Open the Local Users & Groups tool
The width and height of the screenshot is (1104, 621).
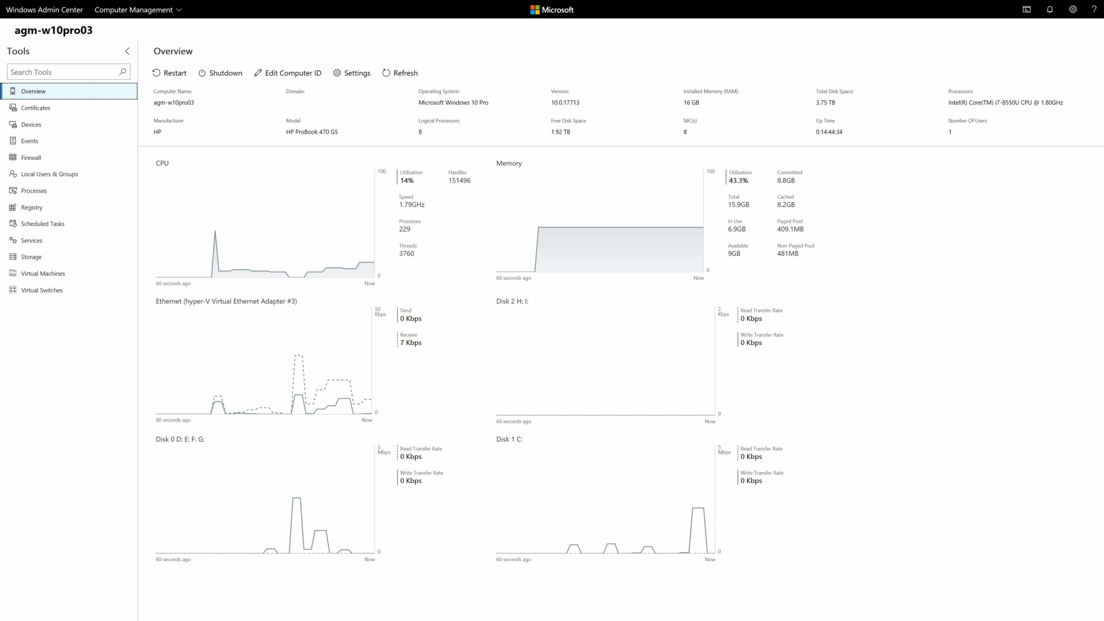tap(49, 174)
